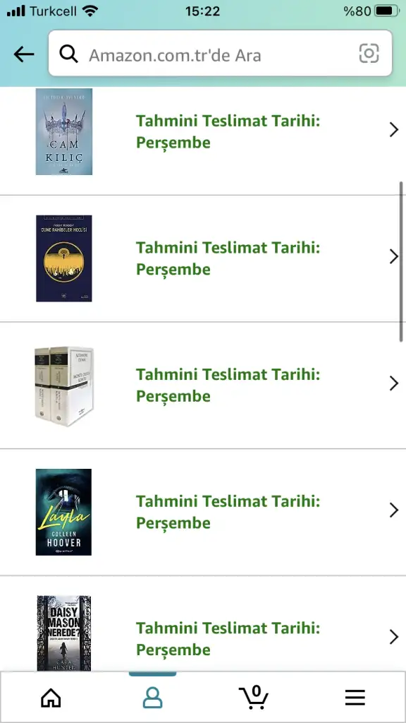This screenshot has height=723, width=406.
Task: Tap the magnifying glass search icon
Action: tap(68, 54)
